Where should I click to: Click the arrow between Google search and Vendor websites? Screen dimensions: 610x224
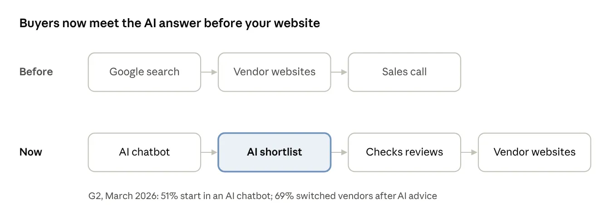point(209,72)
